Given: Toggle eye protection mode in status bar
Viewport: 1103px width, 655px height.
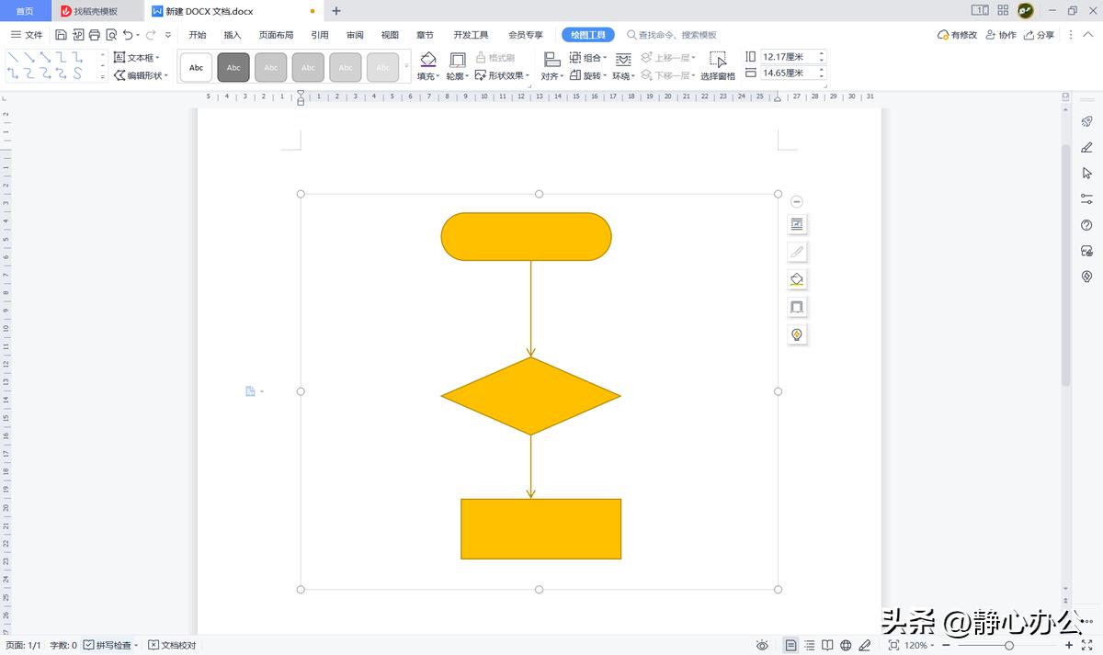Looking at the screenshot, I should point(762,645).
